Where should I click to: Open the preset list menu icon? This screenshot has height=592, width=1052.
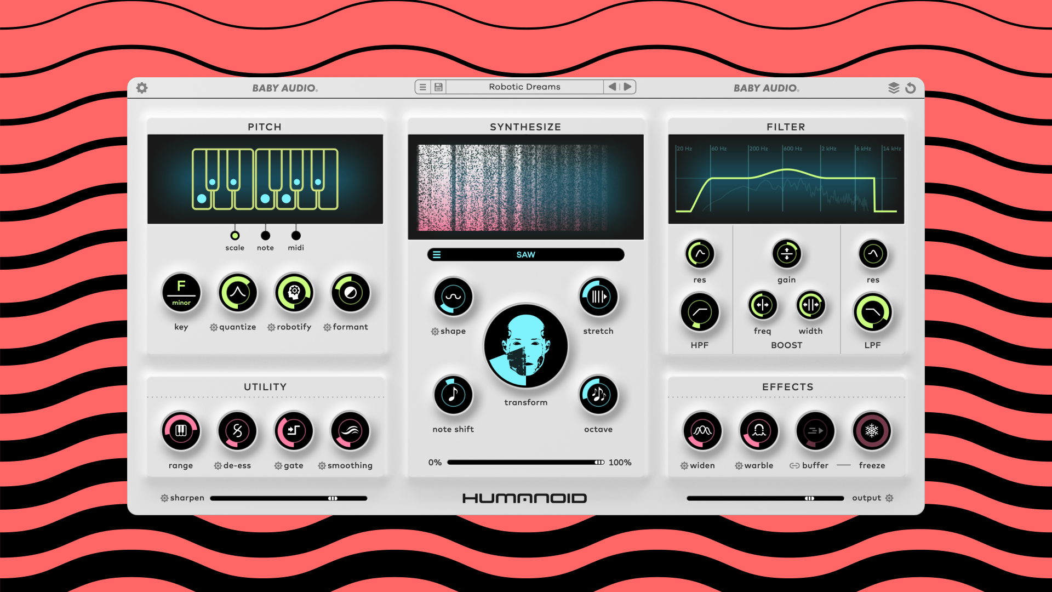pos(422,87)
